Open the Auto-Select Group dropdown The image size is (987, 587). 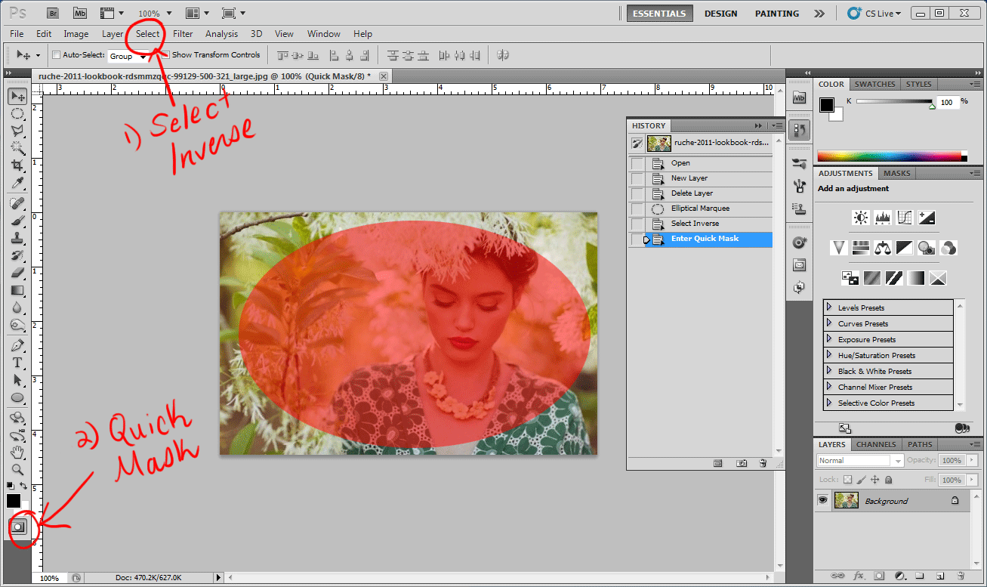[x=128, y=56]
